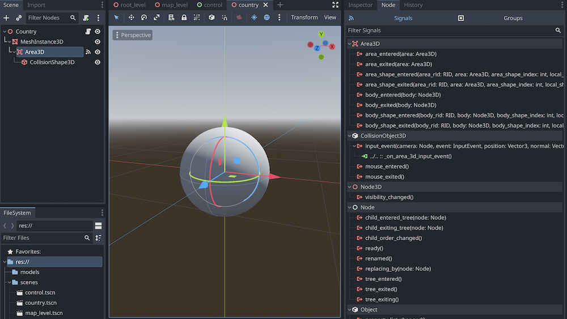Click the Filter Files input field
Screen dimensions: 567x319
46,238
